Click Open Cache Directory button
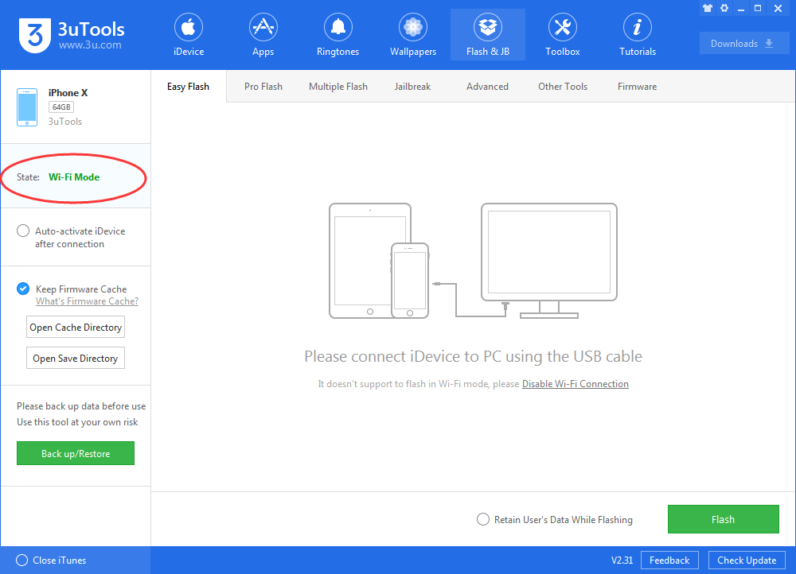This screenshot has height=574, width=796. pyautogui.click(x=76, y=328)
